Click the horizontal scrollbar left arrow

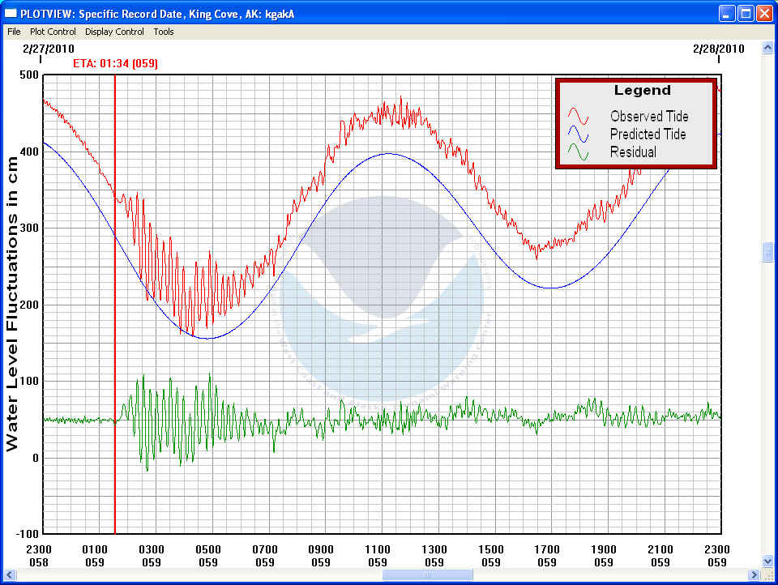tap(10, 575)
